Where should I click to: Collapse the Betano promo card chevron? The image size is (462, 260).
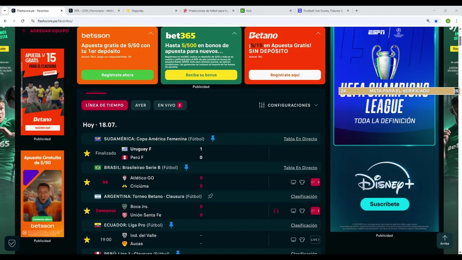(x=318, y=33)
